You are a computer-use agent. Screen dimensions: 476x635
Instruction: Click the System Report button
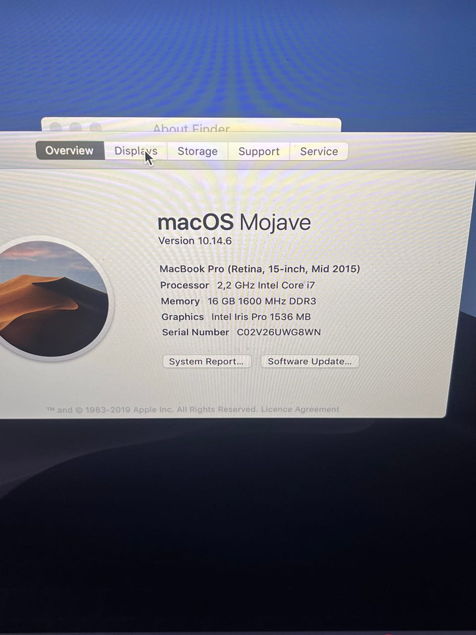click(206, 361)
